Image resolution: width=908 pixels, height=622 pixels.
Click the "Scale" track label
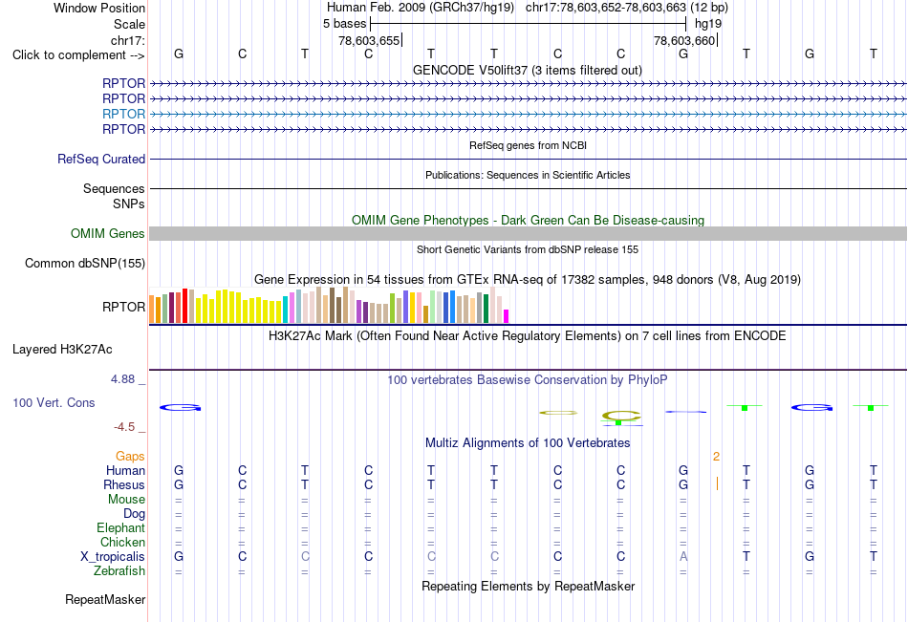pos(129,24)
